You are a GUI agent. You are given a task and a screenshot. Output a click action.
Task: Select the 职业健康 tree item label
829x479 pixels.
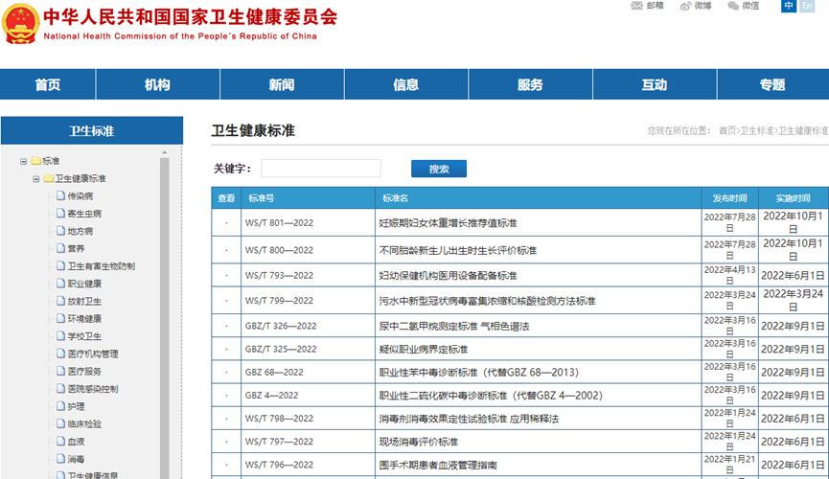(84, 284)
